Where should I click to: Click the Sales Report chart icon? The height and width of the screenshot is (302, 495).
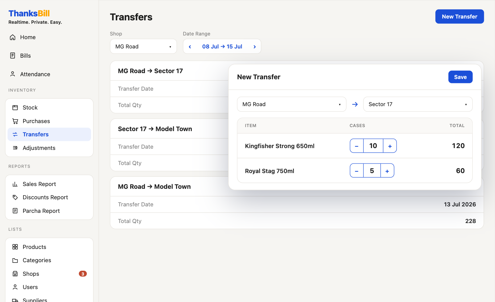pyautogui.click(x=15, y=184)
